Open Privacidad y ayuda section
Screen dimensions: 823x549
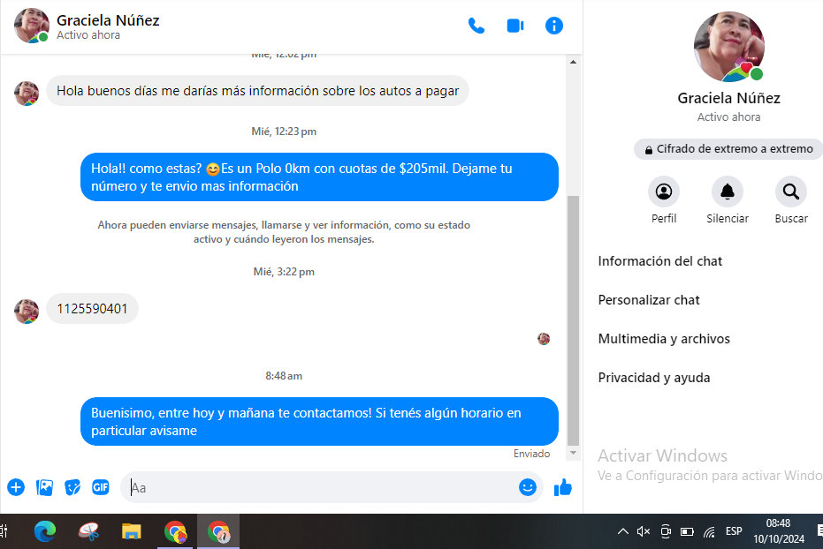[x=653, y=378]
